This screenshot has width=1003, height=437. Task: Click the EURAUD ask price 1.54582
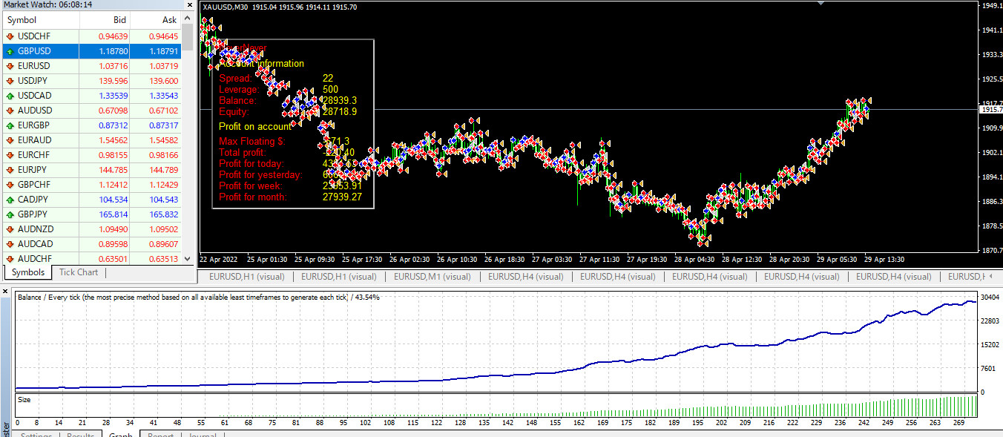point(163,140)
